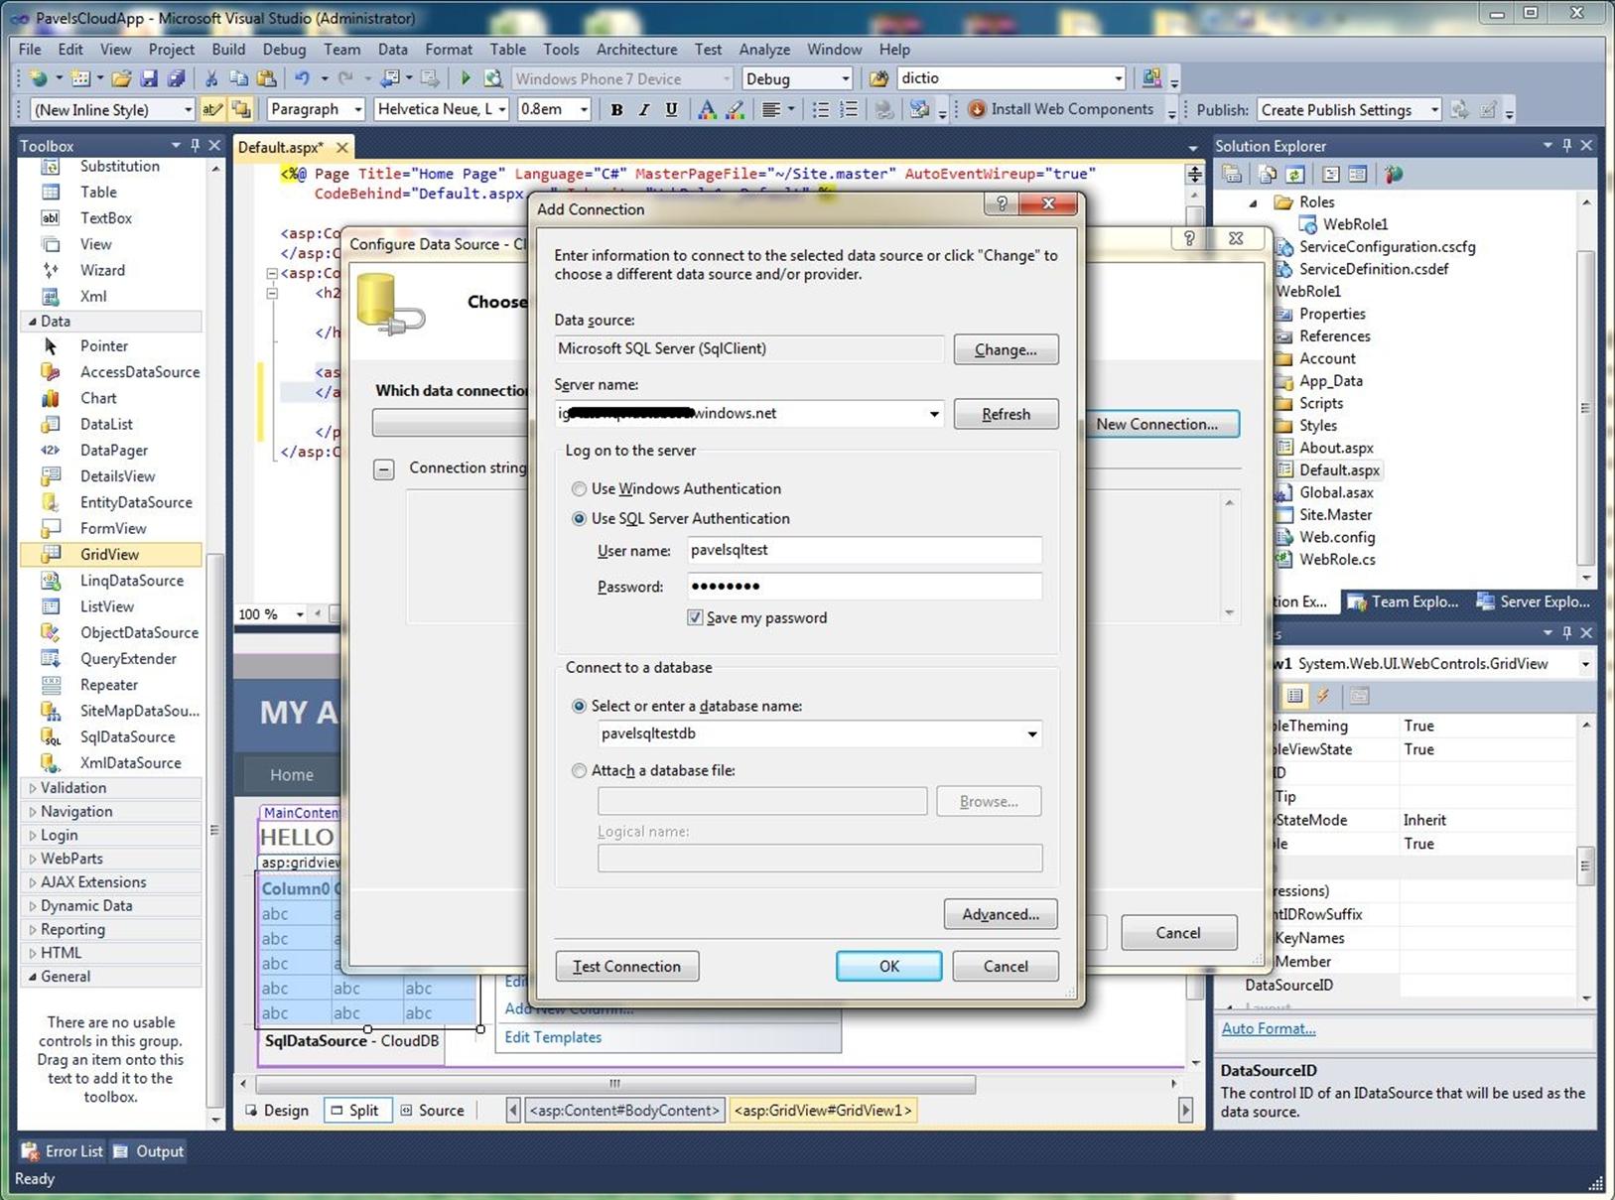Click the Foreground Color A icon
The image size is (1615, 1200).
pos(706,109)
